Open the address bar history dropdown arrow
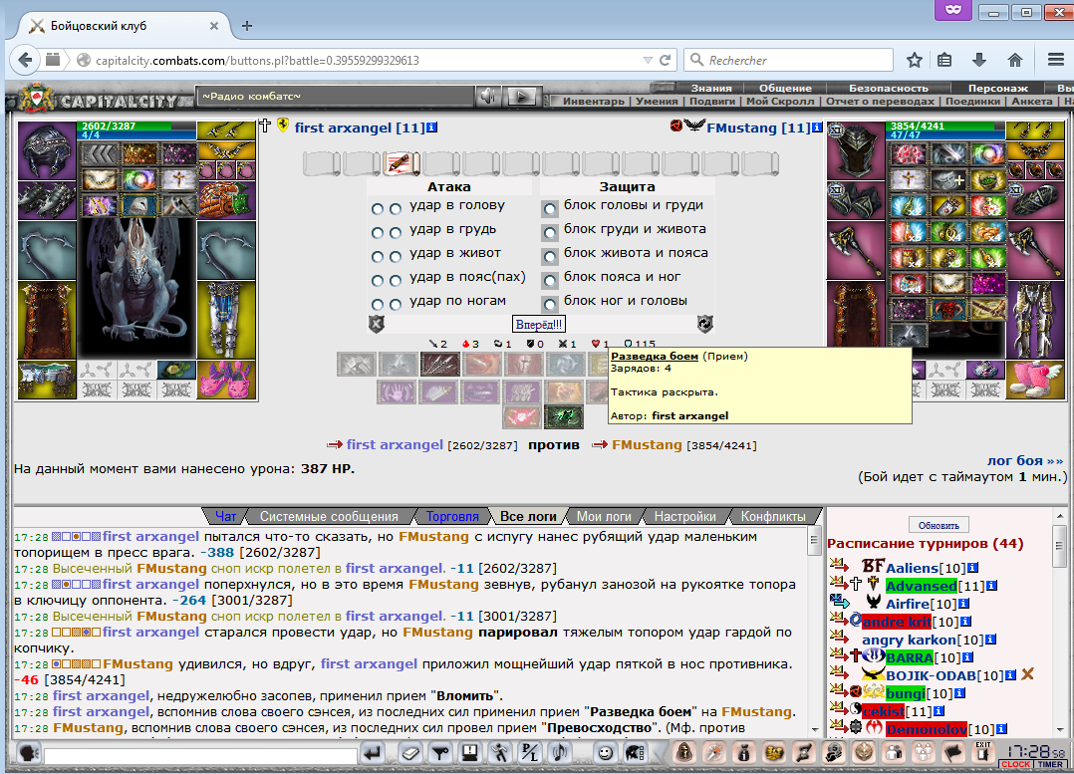The height and width of the screenshot is (774, 1074). (648, 61)
